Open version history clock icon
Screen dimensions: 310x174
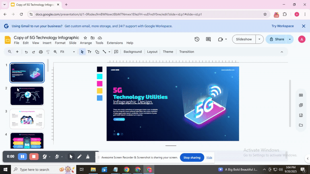click(x=197, y=39)
